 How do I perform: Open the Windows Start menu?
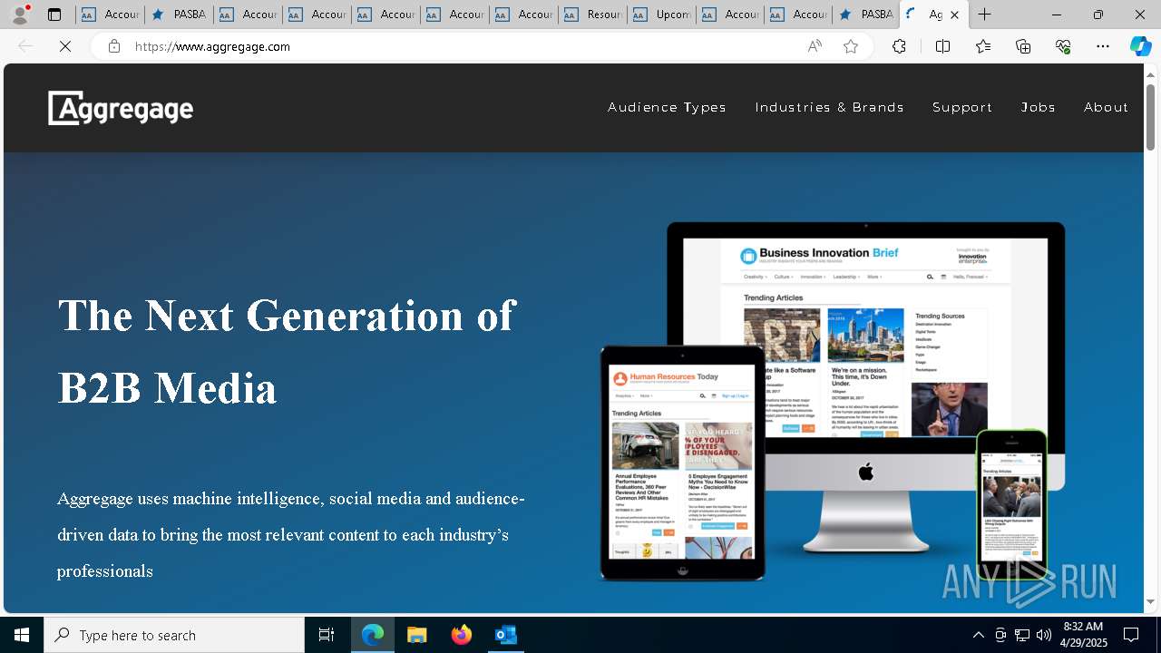[22, 635]
